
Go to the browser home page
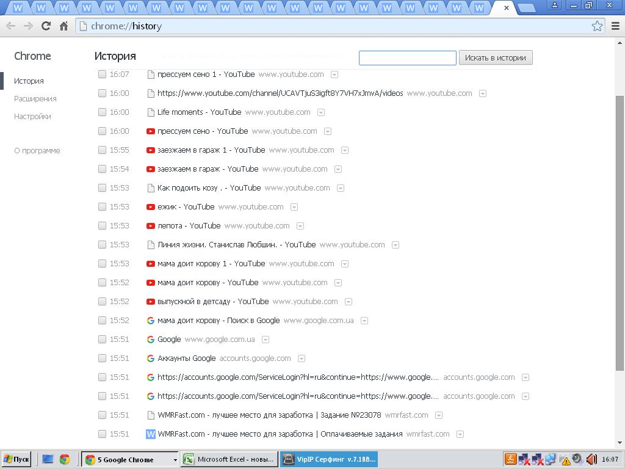click(63, 26)
